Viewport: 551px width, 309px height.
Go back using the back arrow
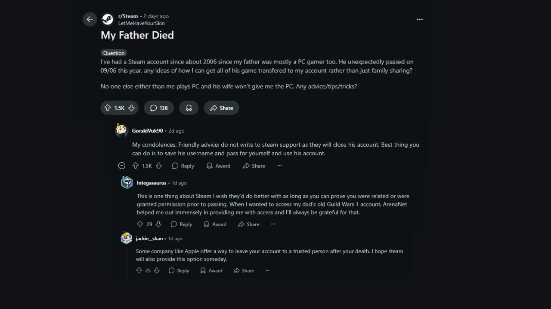90,19
